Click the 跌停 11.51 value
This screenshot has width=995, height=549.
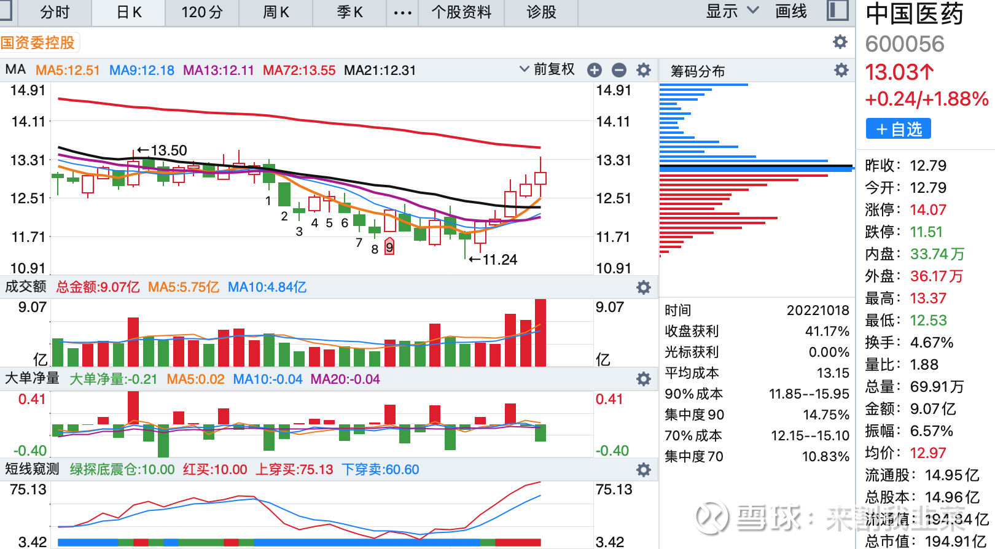coord(926,232)
